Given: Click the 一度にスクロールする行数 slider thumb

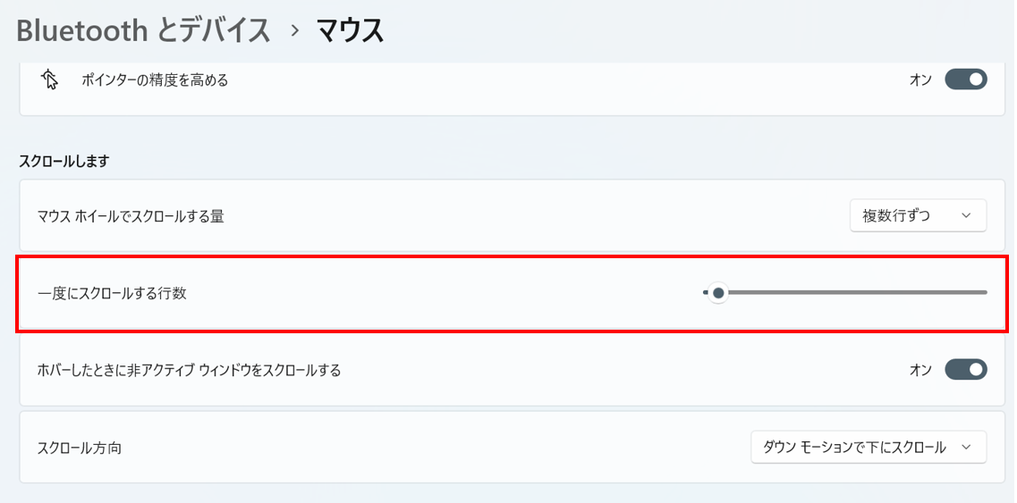Looking at the screenshot, I should click(717, 292).
